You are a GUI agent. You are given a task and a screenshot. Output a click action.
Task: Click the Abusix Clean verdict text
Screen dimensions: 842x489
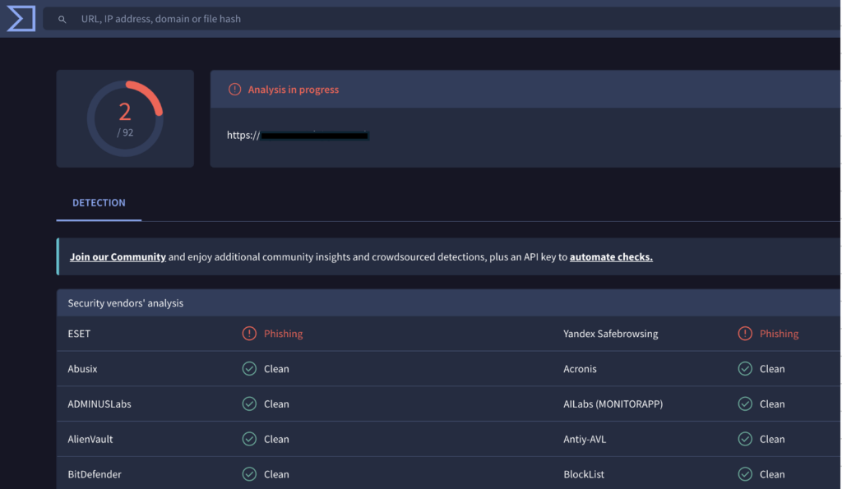point(276,369)
